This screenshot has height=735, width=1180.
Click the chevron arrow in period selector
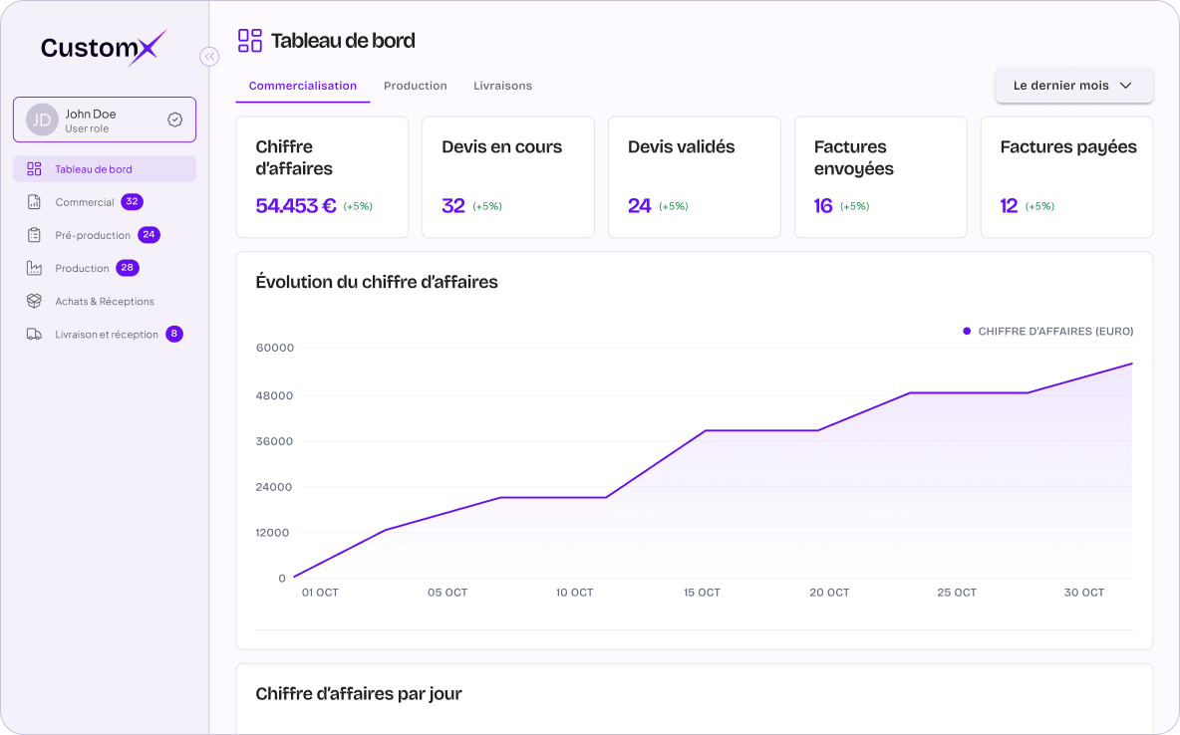(x=1126, y=86)
